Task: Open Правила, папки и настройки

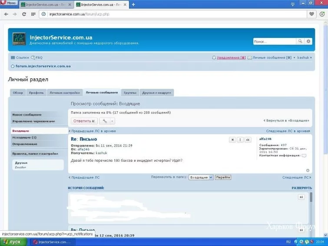Action: point(39,154)
